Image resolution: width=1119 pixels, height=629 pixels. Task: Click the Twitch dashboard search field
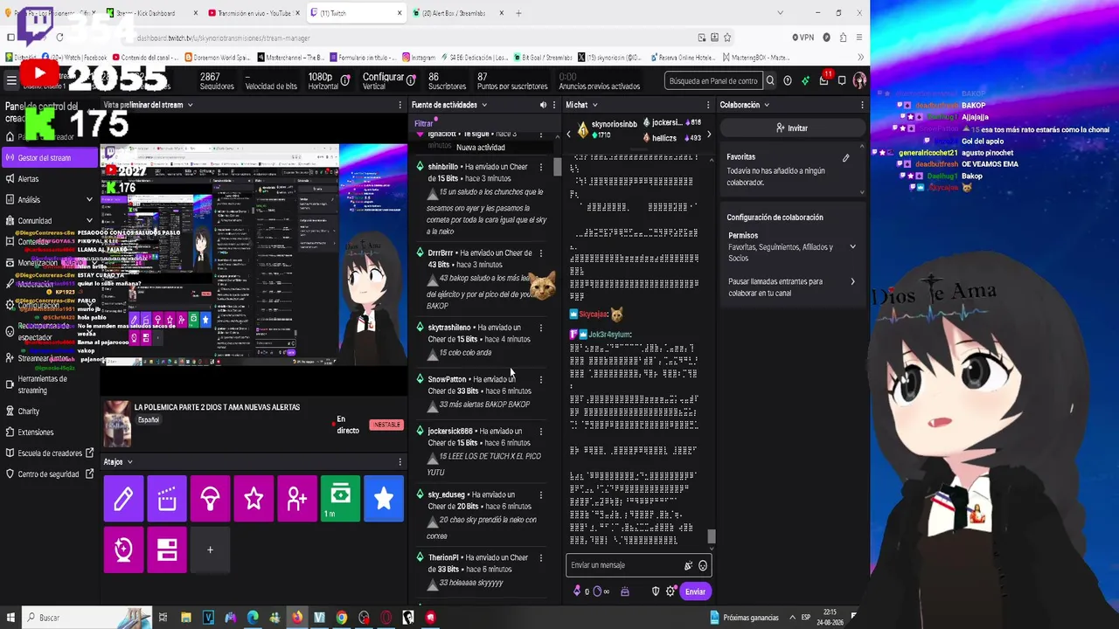point(713,81)
